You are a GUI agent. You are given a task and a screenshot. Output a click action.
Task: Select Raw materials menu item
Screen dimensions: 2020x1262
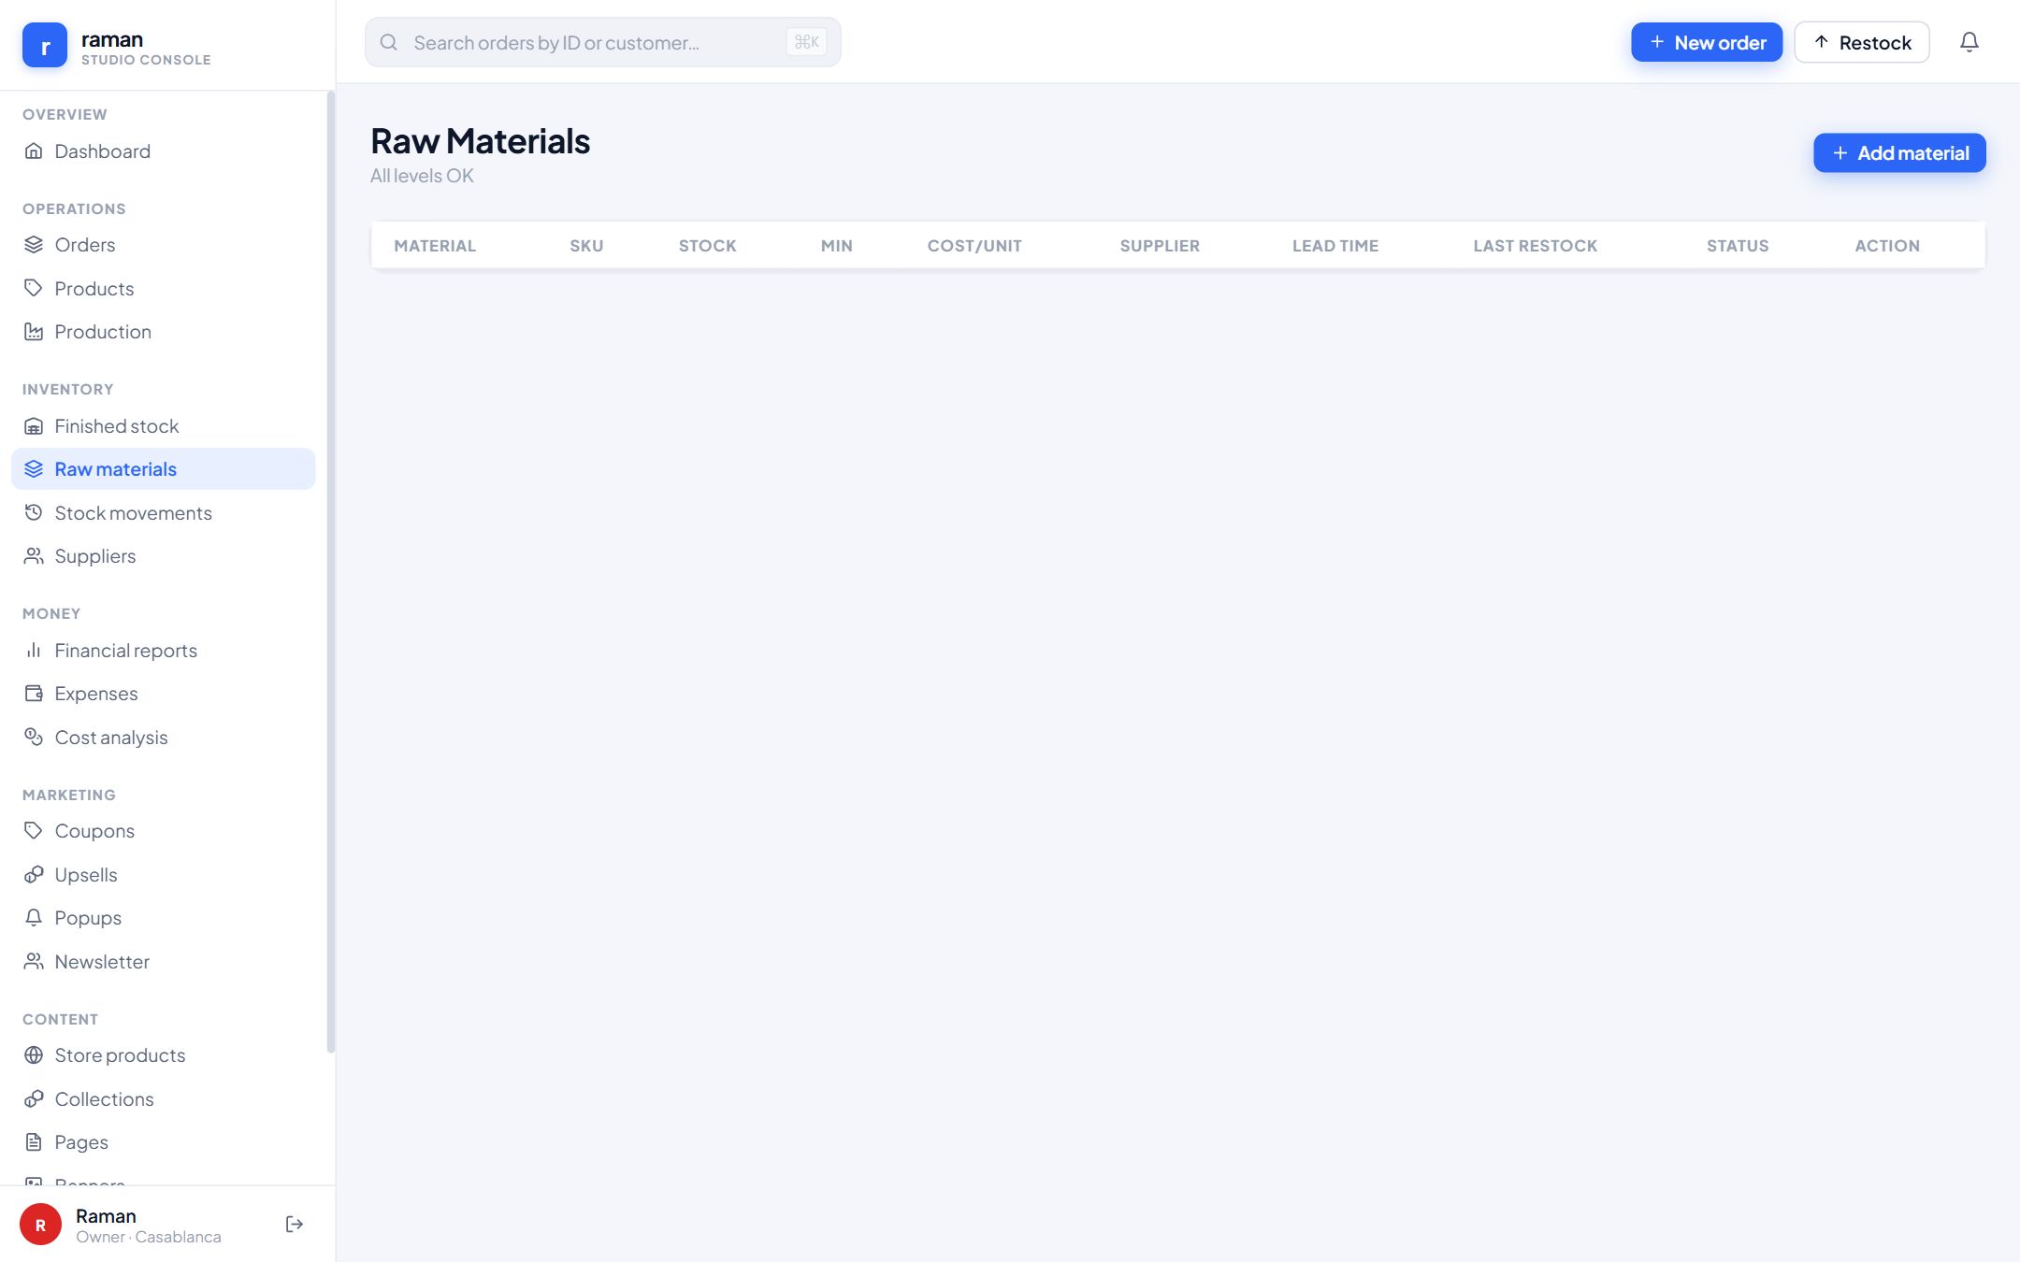pos(163,468)
